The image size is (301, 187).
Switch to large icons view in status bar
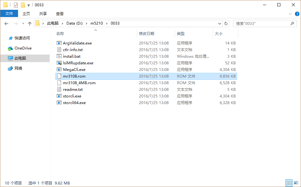click(x=296, y=183)
